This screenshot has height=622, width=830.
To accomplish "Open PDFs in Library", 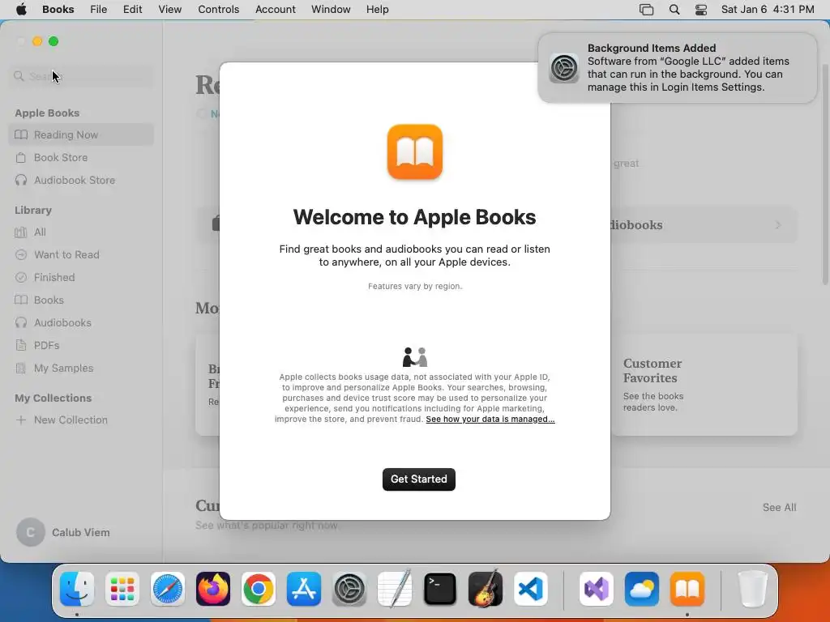I will click(81, 345).
